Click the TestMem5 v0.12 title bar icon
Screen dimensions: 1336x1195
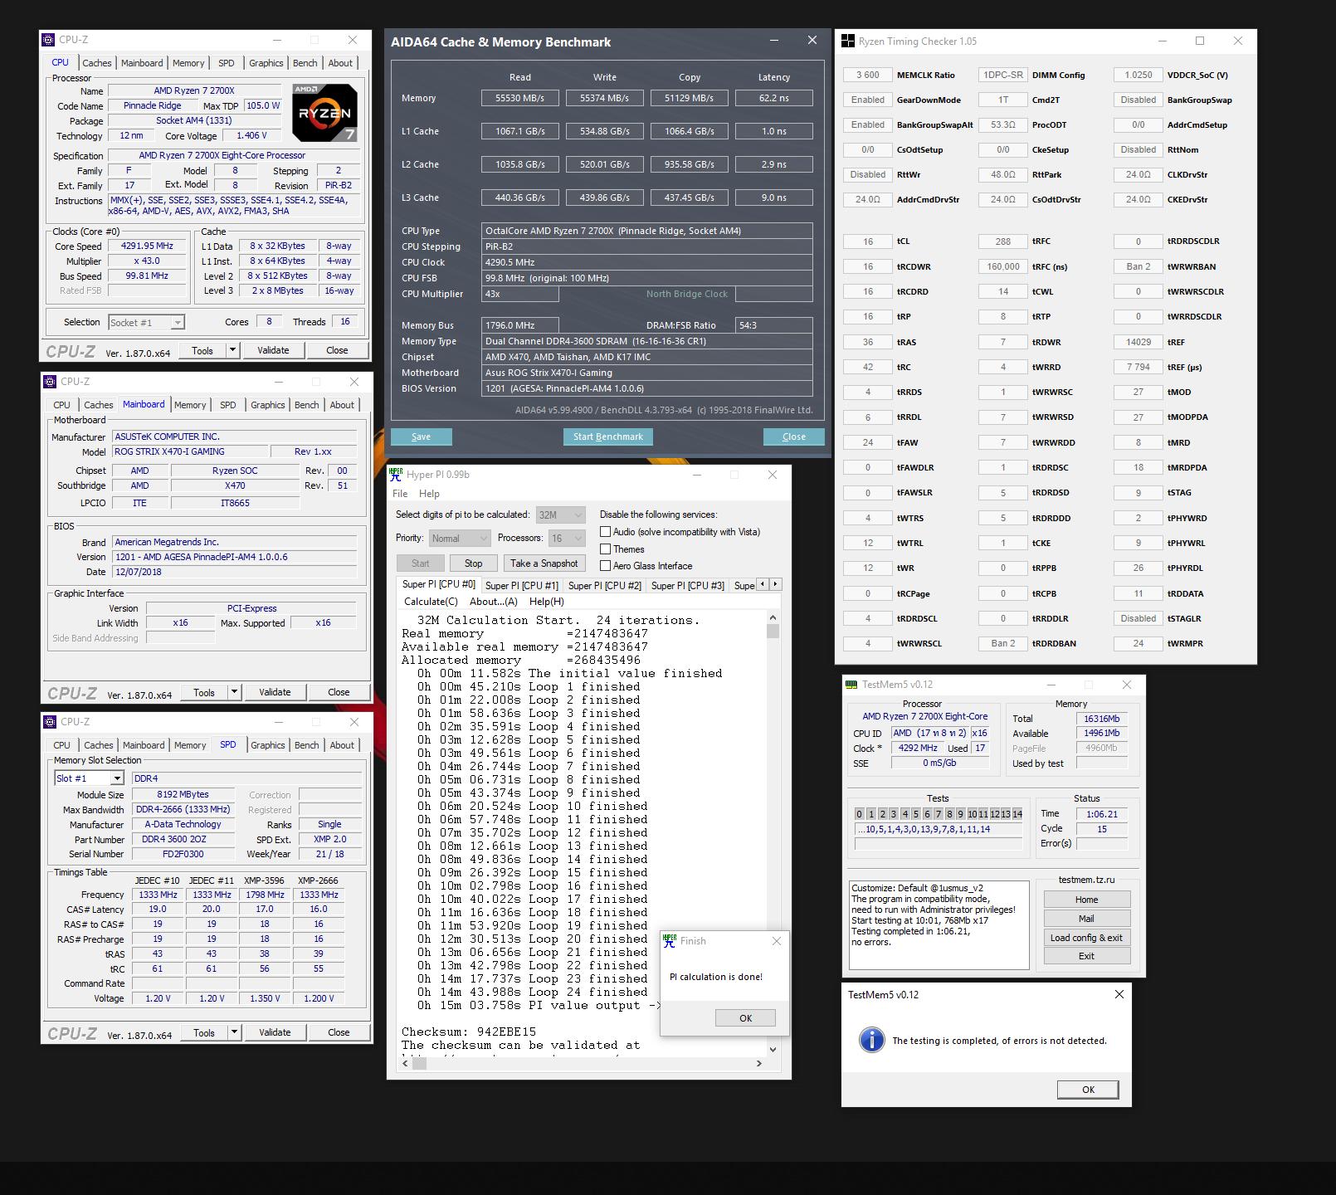pyautogui.click(x=851, y=685)
